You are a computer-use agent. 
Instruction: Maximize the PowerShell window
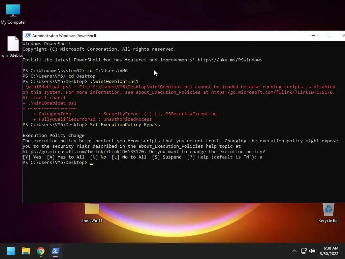[x=328, y=35]
